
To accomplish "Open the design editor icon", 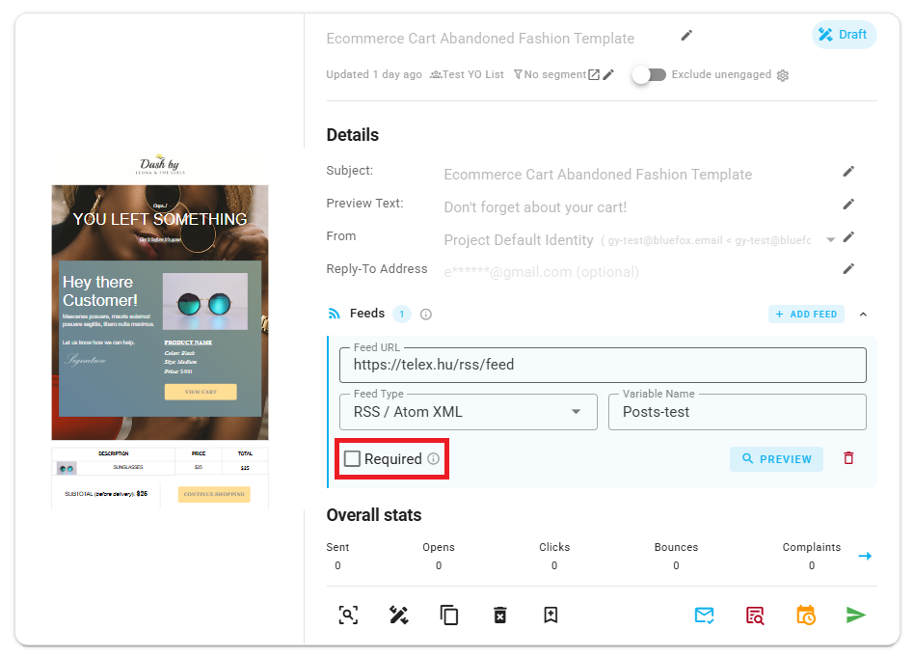I will point(399,615).
